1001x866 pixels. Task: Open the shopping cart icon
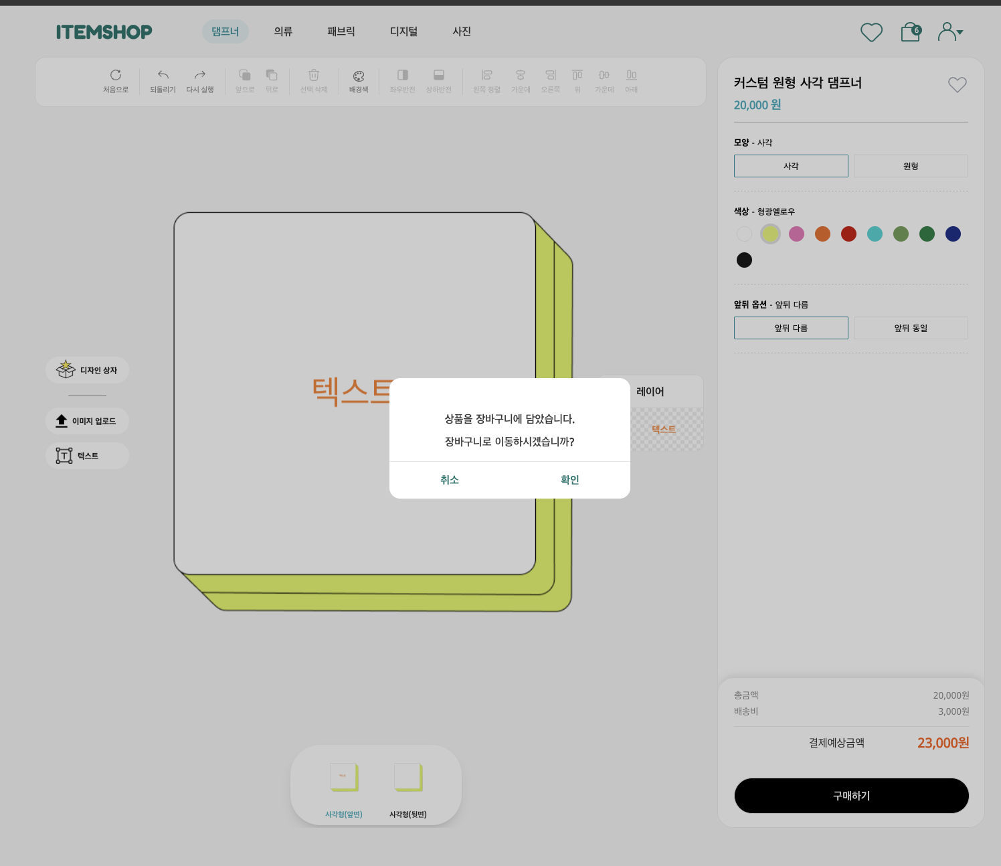910,32
